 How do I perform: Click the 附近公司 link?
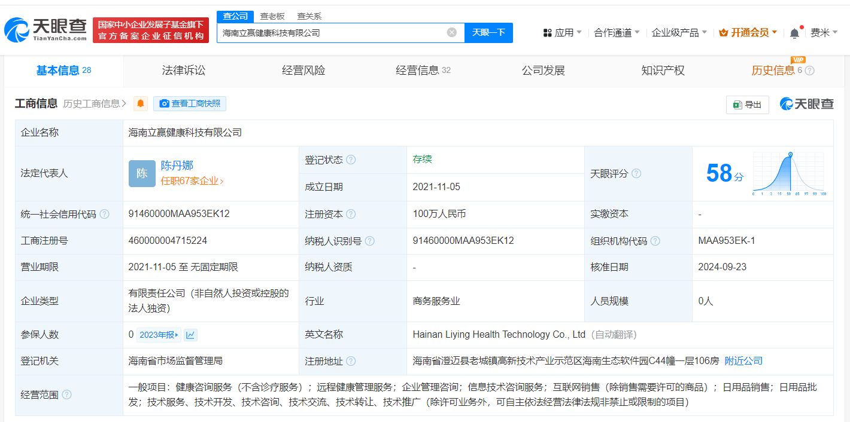(743, 360)
